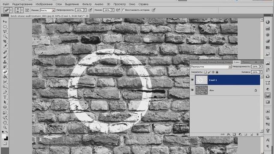Image resolution: width=274 pixels, height=154 pixels.
Task: Select the Type tool
Action: [x=5, y=97]
